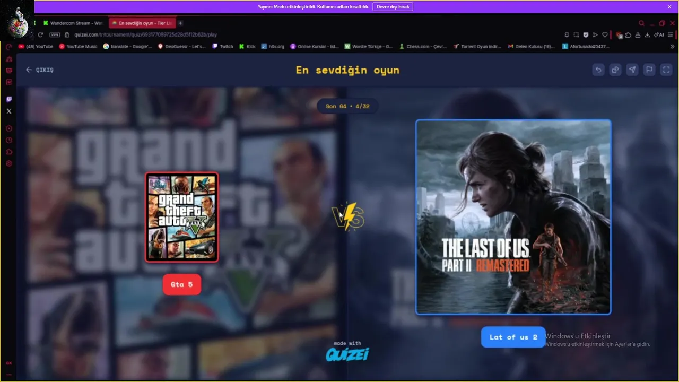Click the copy link icon on quiz header
Viewport: 679px width, 382px height.
click(x=615, y=70)
